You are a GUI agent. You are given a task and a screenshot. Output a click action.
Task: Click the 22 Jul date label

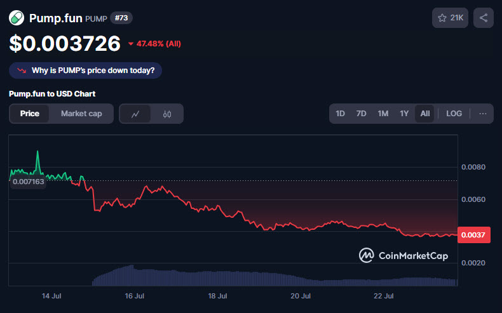[384, 296]
